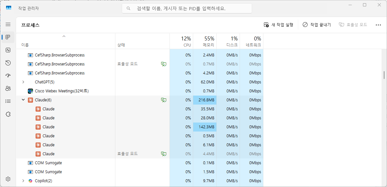Click the collapse arrow above the column headers
Image resolution: width=387 pixels, height=187 pixels.
click(x=64, y=36)
